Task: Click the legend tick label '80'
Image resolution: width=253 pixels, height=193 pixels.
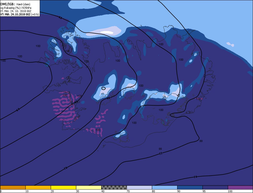Action: (x=154, y=191)
